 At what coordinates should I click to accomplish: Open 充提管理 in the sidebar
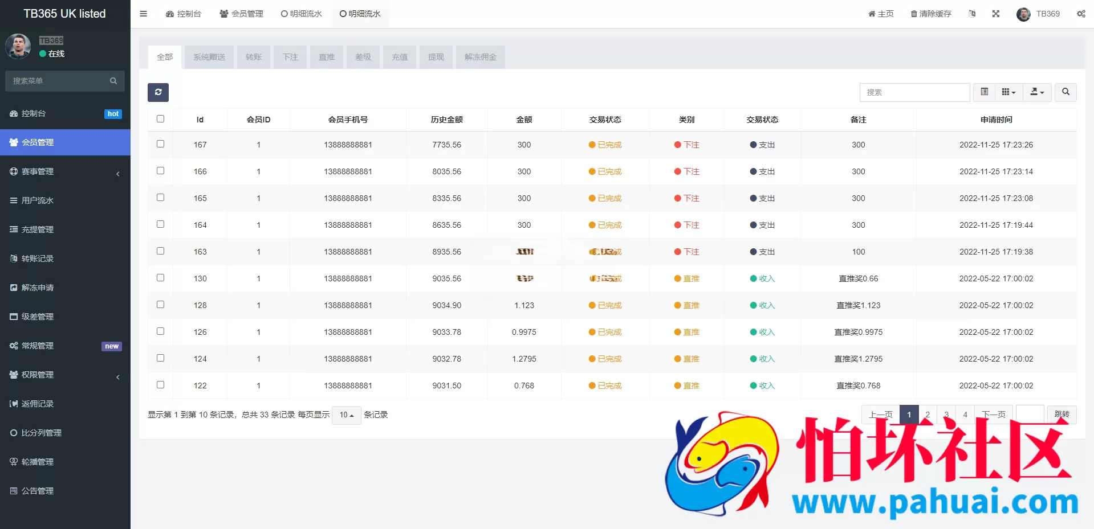pos(65,229)
